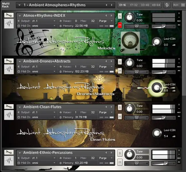Click Max voices value of Ambient-Clean-Flutes
Viewport: 186px width, 172px height.
93,112
